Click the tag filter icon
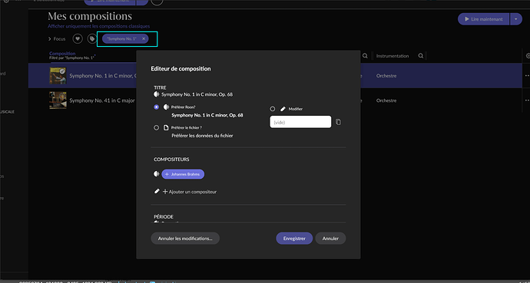Screen dimensions: 530x283 pyautogui.click(x=92, y=39)
